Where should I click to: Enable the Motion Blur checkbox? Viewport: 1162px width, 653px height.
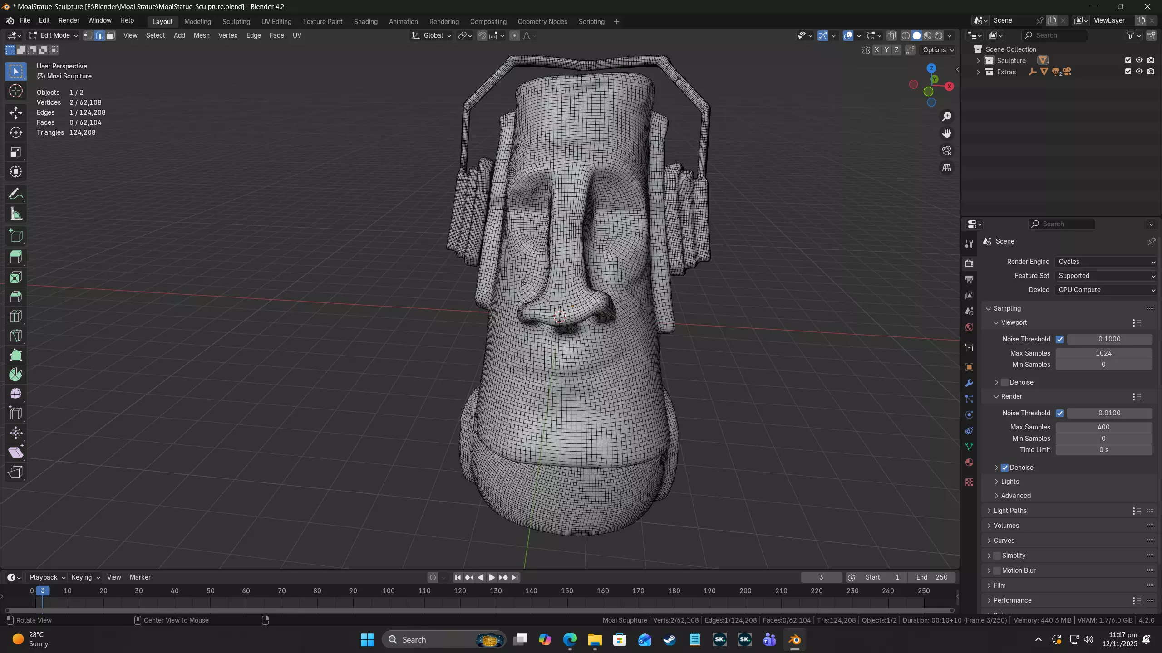coord(997,570)
